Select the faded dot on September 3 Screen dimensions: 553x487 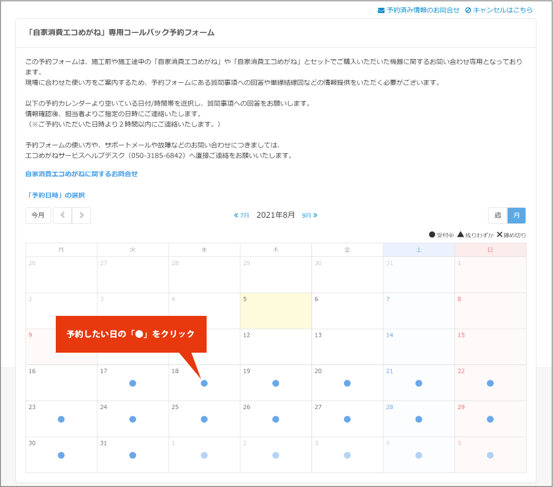[x=348, y=455]
